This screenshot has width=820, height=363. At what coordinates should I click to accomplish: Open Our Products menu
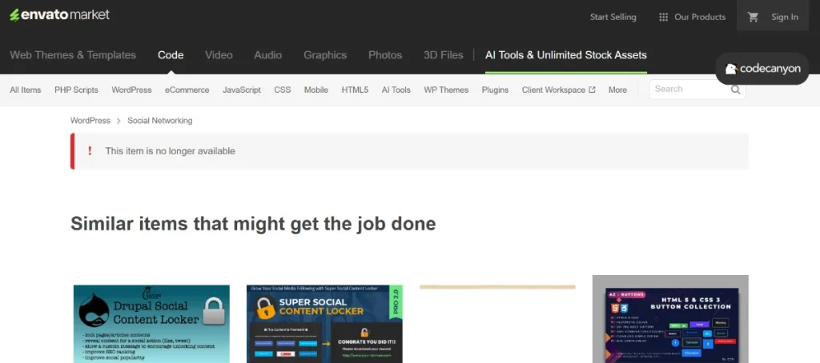[693, 17]
